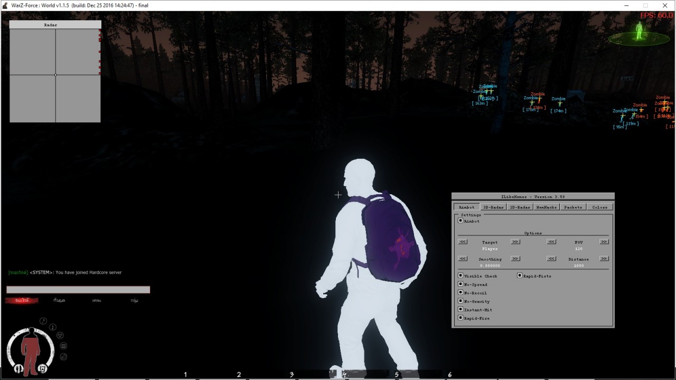Click the chat message input box
676x380 pixels.
pos(78,290)
